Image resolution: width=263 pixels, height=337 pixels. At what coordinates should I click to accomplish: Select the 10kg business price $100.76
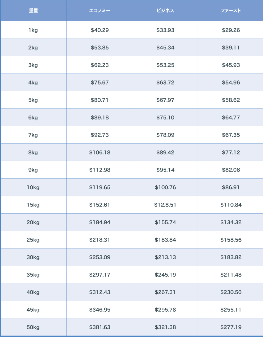(165, 187)
